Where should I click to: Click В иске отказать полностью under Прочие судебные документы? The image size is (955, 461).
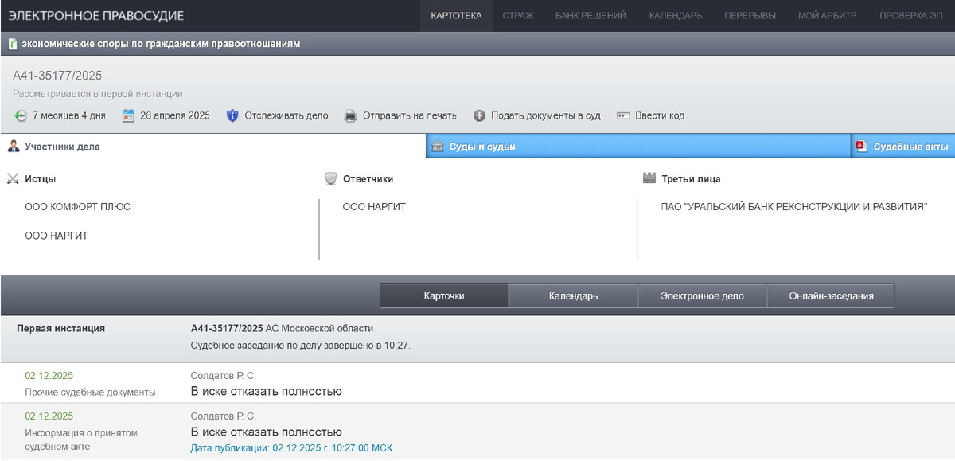[x=267, y=391]
